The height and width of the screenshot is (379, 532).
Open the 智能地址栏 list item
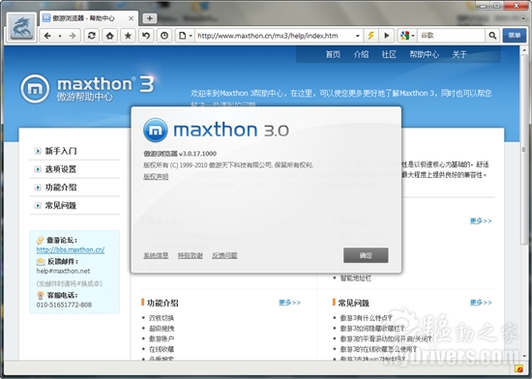pyautogui.click(x=356, y=278)
